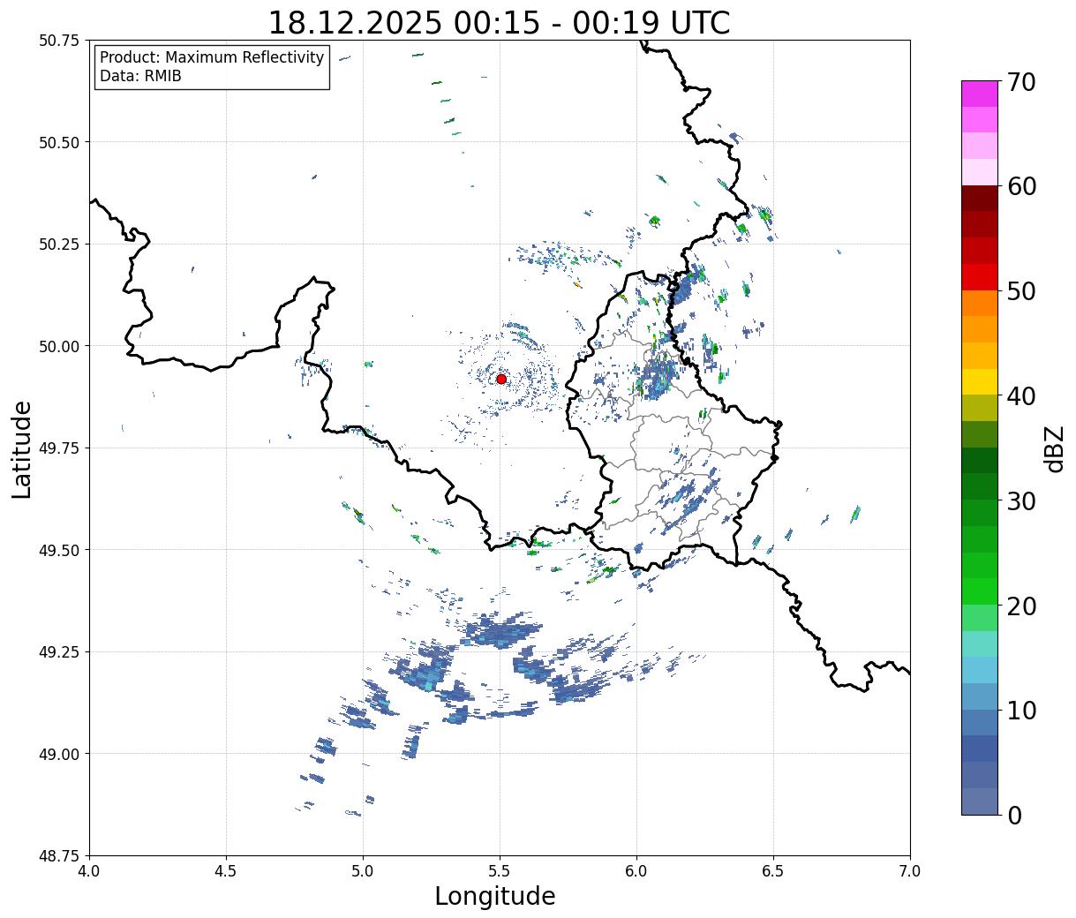The width and height of the screenshot is (1076, 918).
Task: Pick the dark green colorbar swatch between 30 and 40
Action: [980, 461]
